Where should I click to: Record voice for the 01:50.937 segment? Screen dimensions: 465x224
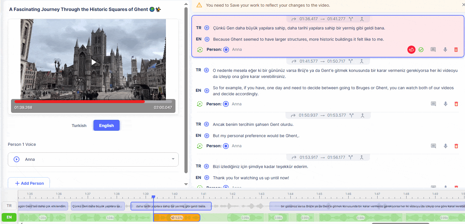click(446, 146)
